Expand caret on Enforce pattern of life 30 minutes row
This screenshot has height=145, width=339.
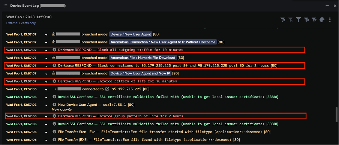(46, 82)
